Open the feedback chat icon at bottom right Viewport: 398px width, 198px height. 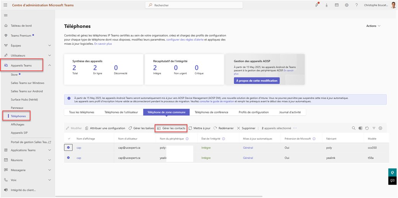pyautogui.click(x=391, y=181)
